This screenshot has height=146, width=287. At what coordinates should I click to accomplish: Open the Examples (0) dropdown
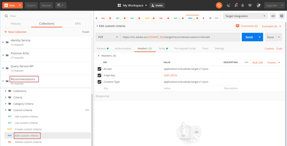271,26
